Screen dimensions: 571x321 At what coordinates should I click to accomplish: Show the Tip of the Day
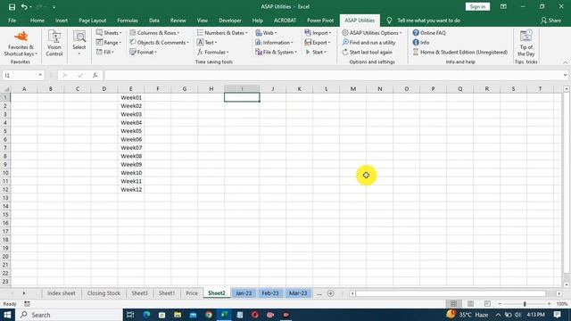click(x=525, y=44)
